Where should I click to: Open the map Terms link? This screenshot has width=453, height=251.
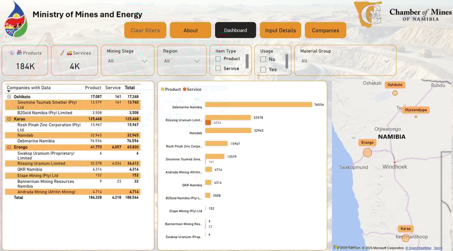(438, 248)
